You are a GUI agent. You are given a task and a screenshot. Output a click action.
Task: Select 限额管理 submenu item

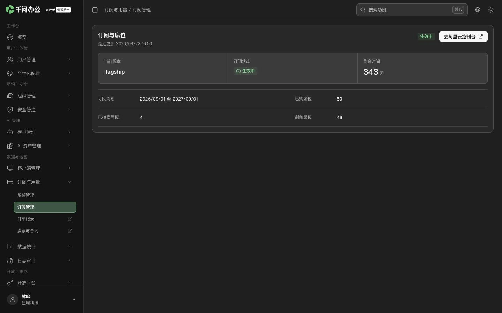(x=45, y=195)
